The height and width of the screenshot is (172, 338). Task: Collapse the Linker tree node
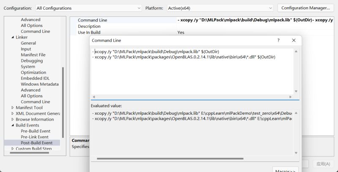(x=13, y=37)
